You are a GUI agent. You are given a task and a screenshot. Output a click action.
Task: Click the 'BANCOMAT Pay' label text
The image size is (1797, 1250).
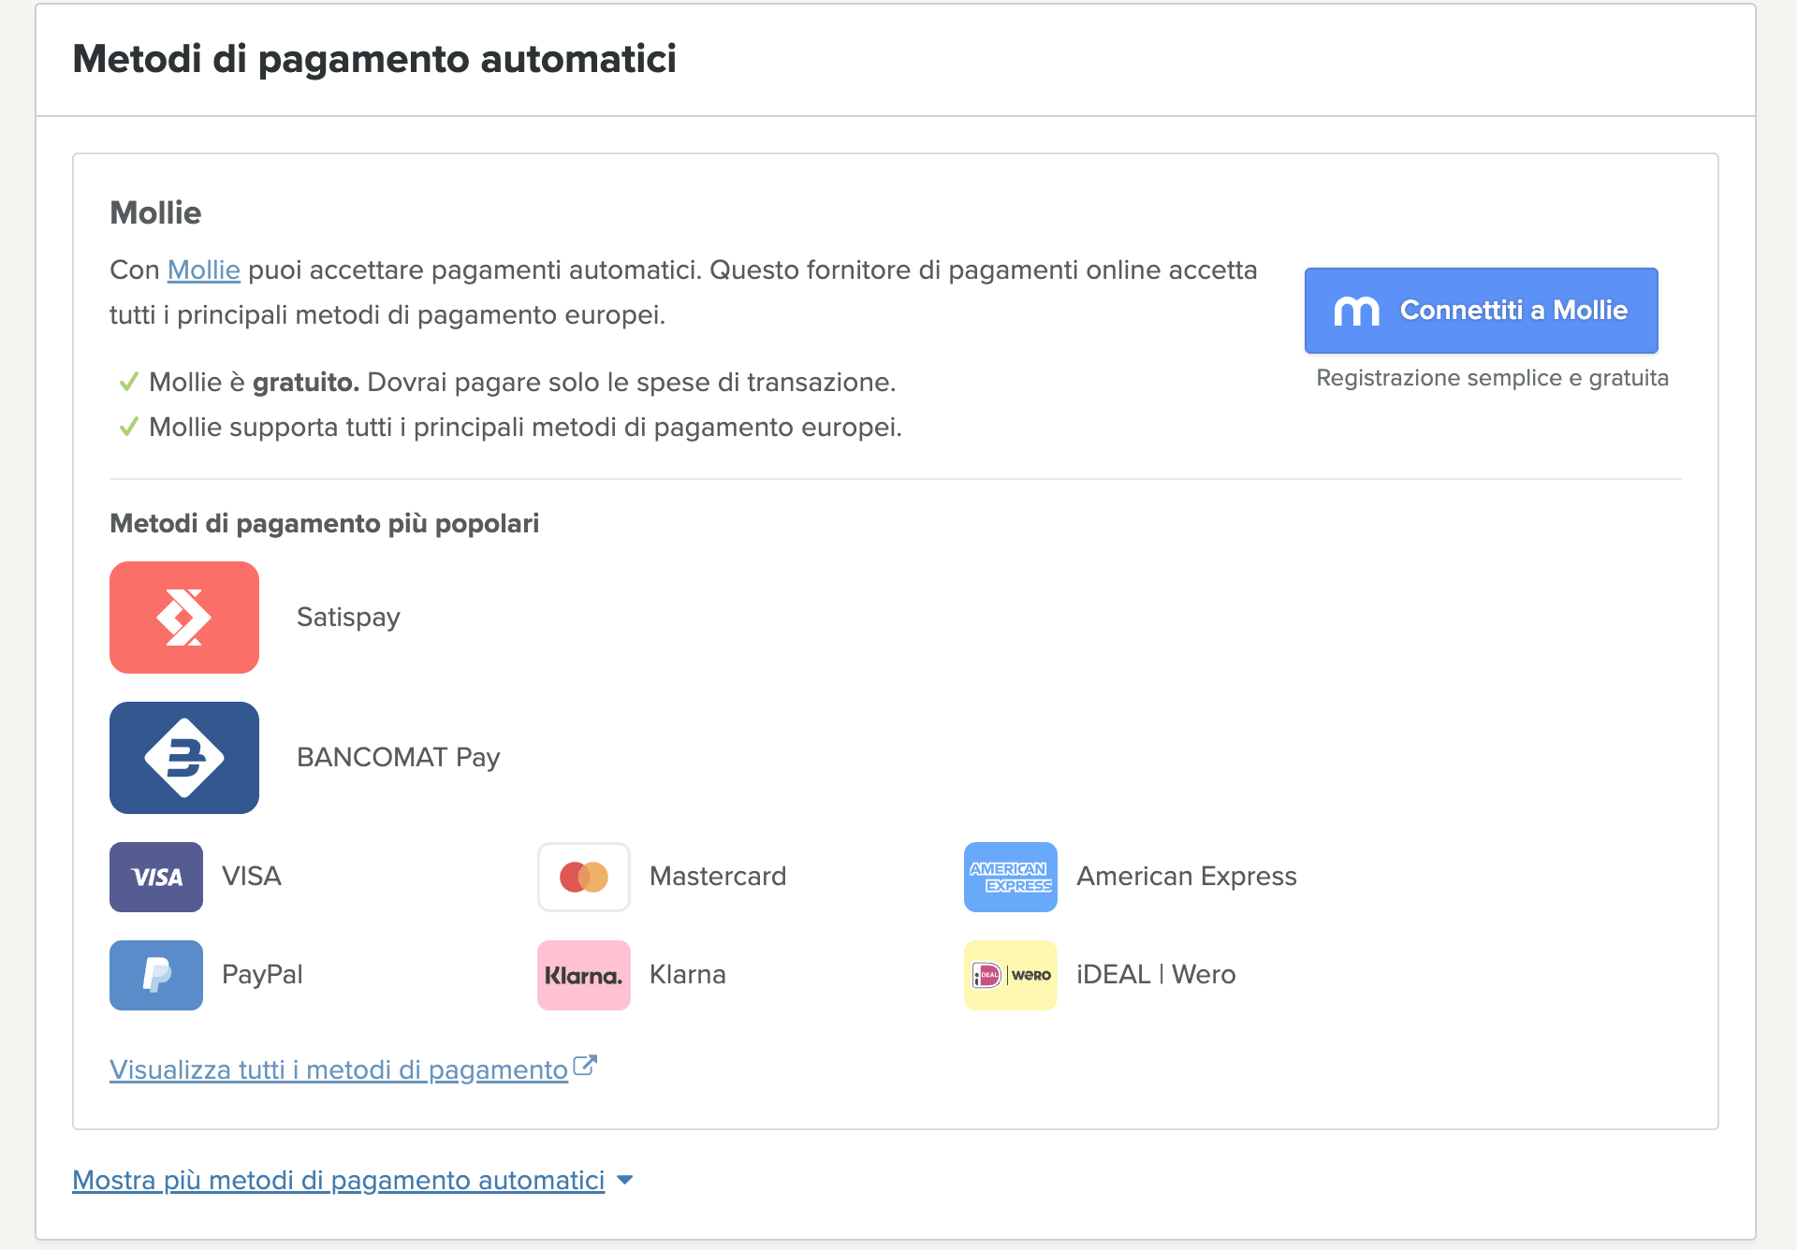pyautogui.click(x=399, y=757)
